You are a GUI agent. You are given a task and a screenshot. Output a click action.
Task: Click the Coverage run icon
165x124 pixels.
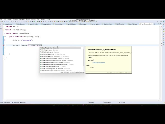tap(38, 21)
